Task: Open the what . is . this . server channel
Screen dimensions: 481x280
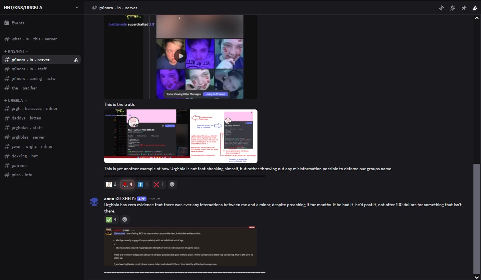Action: pos(42,39)
